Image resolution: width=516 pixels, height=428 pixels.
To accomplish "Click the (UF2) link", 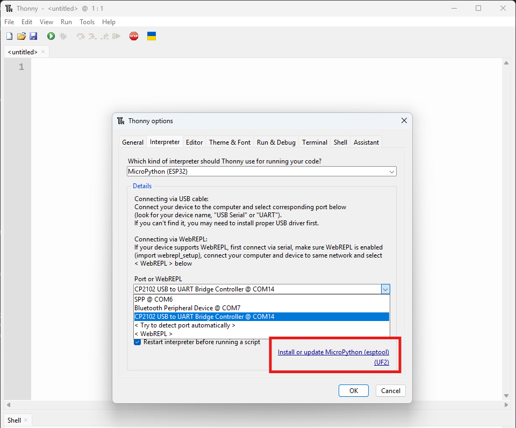I will pos(382,362).
